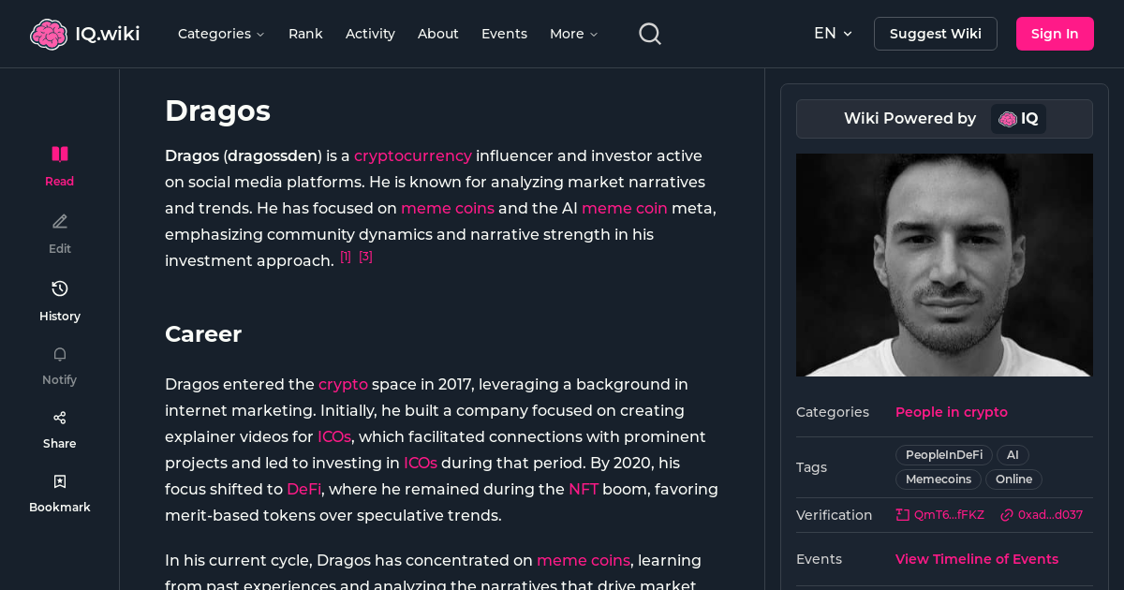This screenshot has height=590, width=1124.
Task: Click the Suggest Wiki button
Action: click(935, 33)
